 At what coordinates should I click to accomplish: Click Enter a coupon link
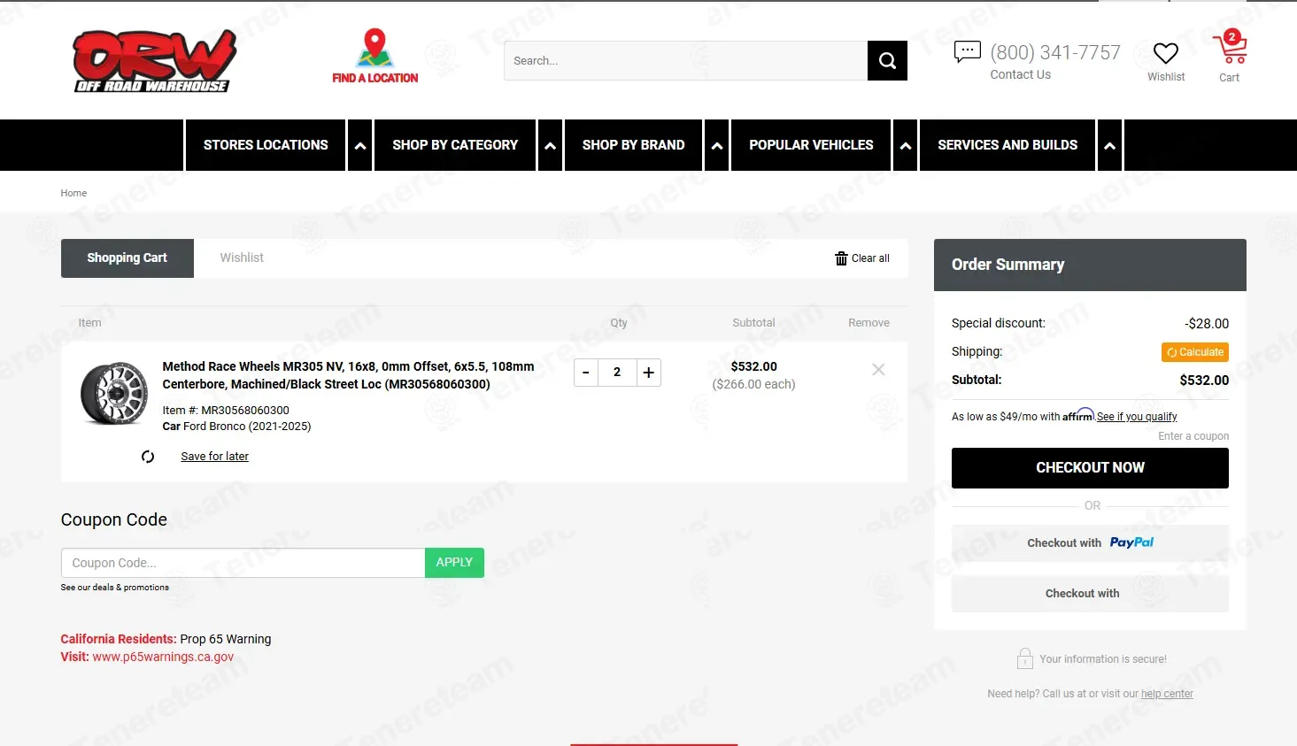1193,436
